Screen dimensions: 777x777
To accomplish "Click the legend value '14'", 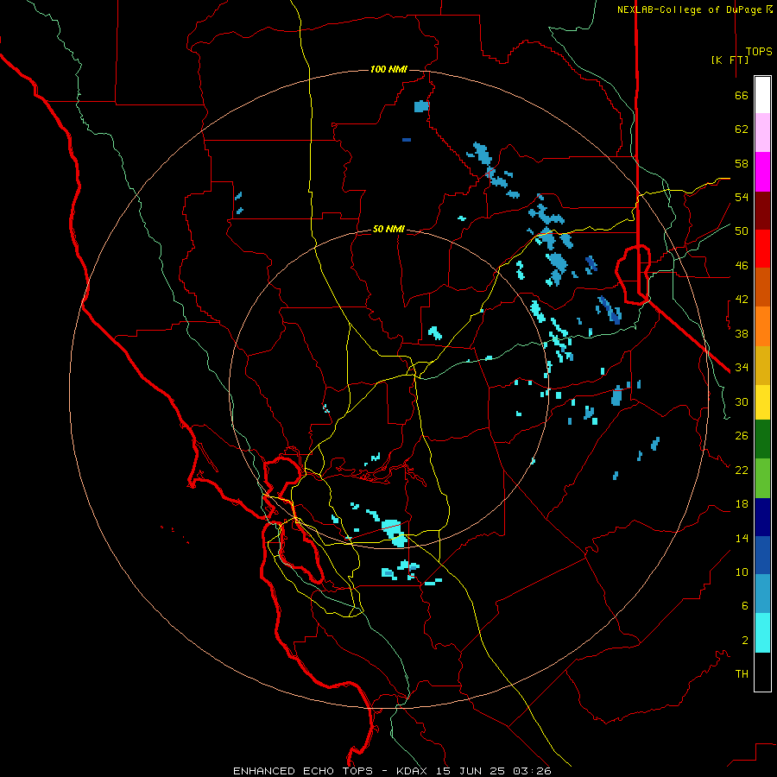I will coord(742,538).
